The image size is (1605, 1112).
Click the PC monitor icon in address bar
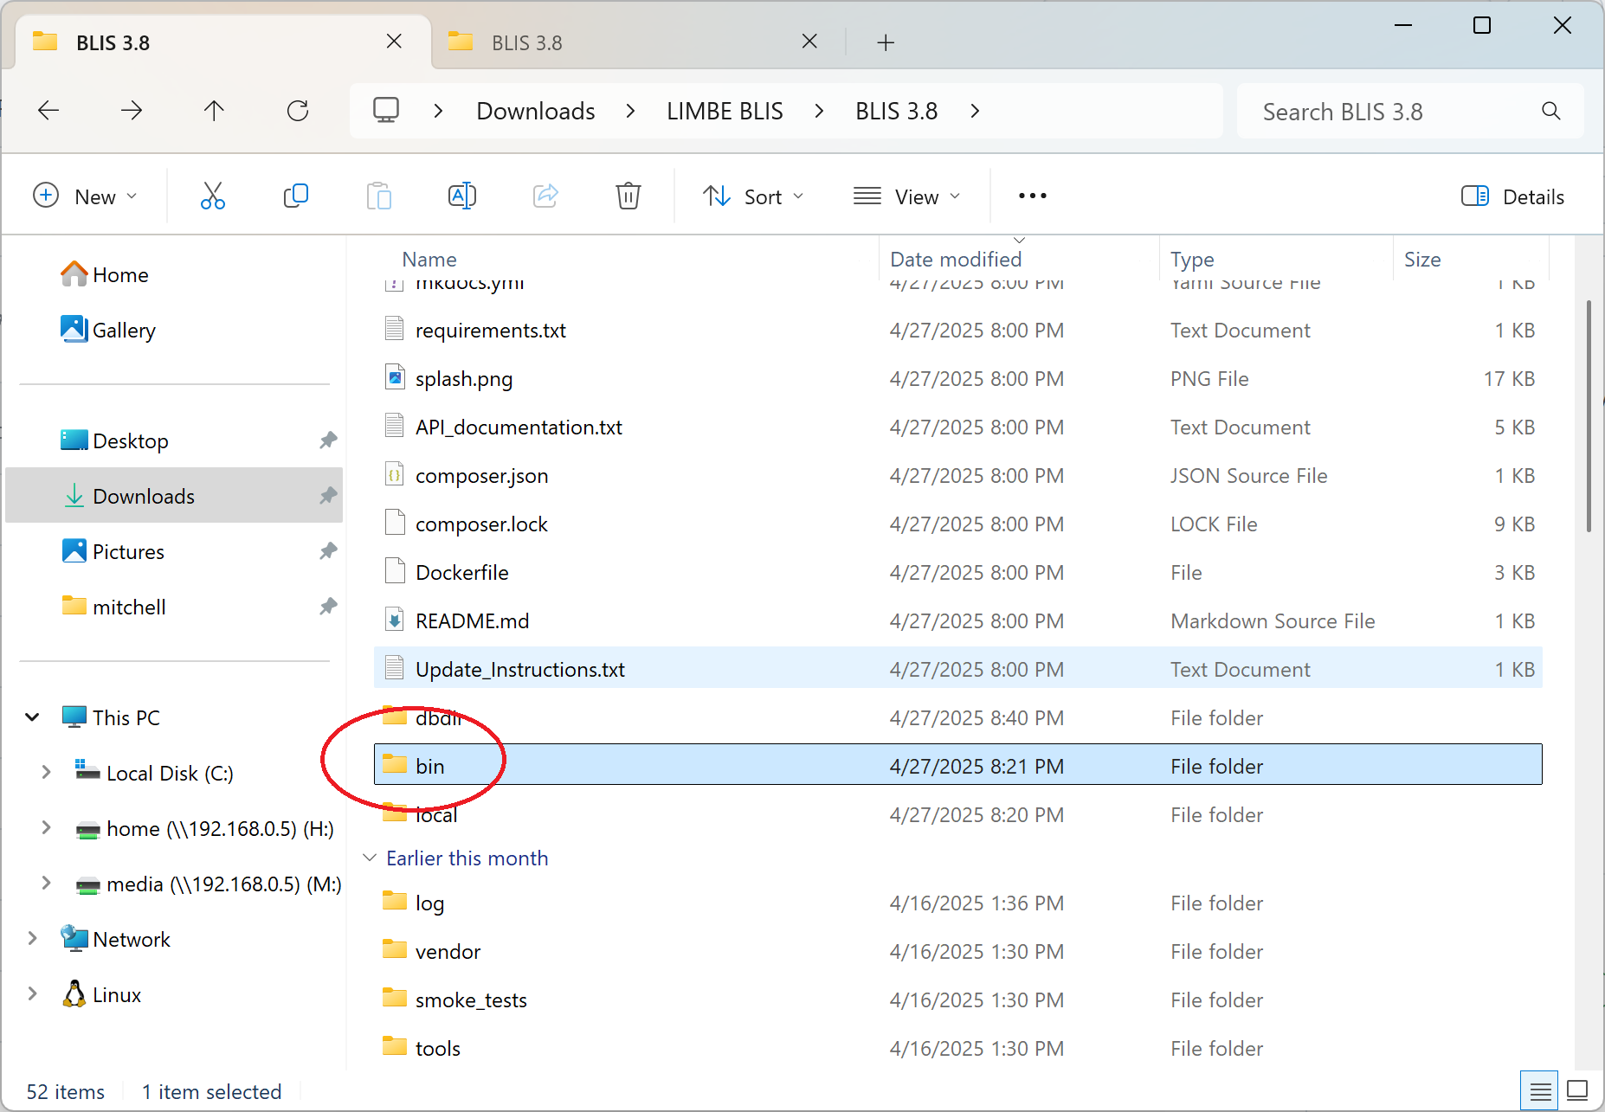click(385, 111)
